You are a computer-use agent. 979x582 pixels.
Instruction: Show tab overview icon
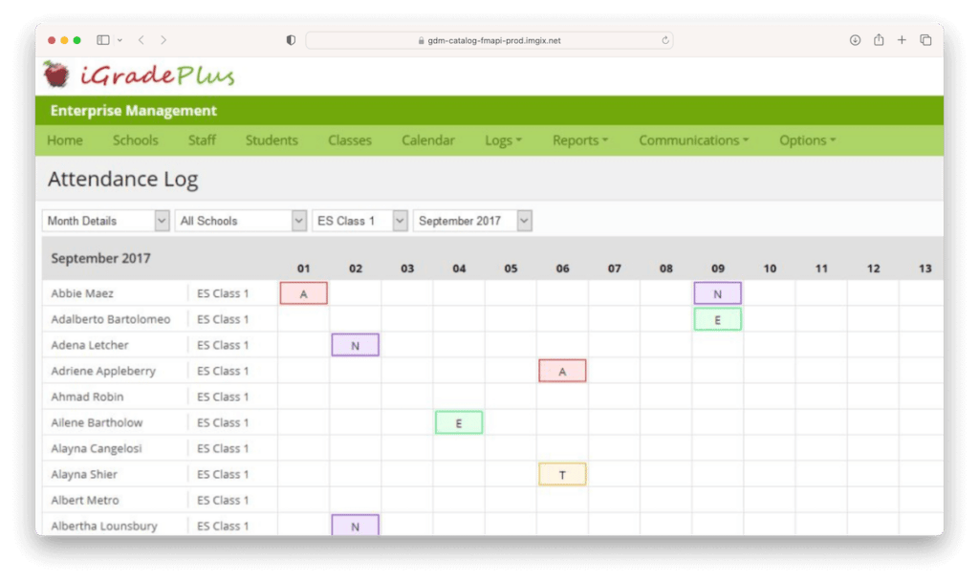point(925,40)
